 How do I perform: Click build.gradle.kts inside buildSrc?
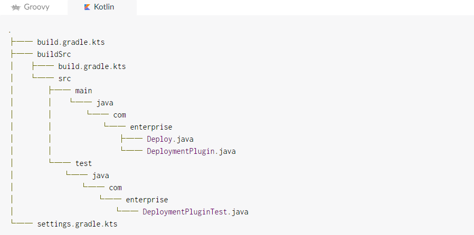coord(92,66)
